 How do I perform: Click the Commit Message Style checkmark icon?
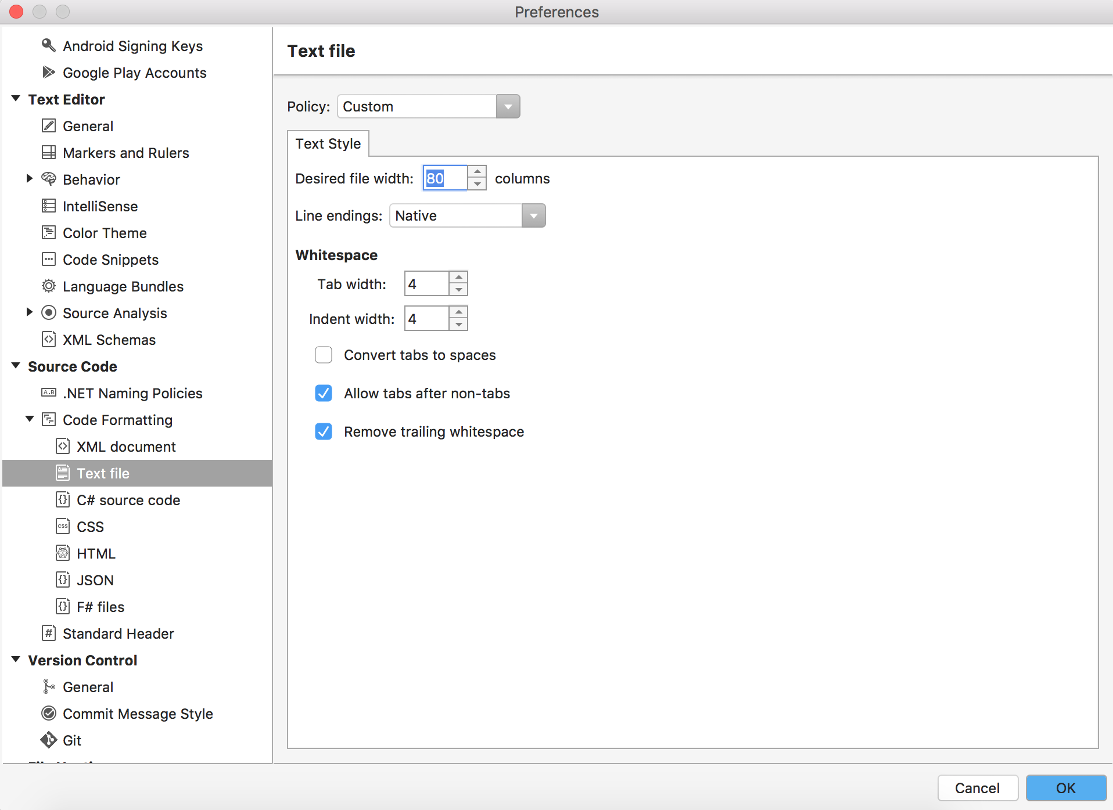[49, 713]
